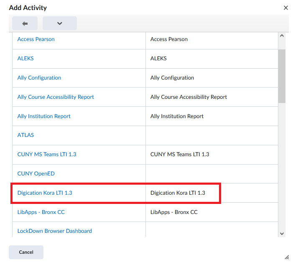Open Ally Institution Report link
This screenshot has height=268, width=298.
(44, 116)
